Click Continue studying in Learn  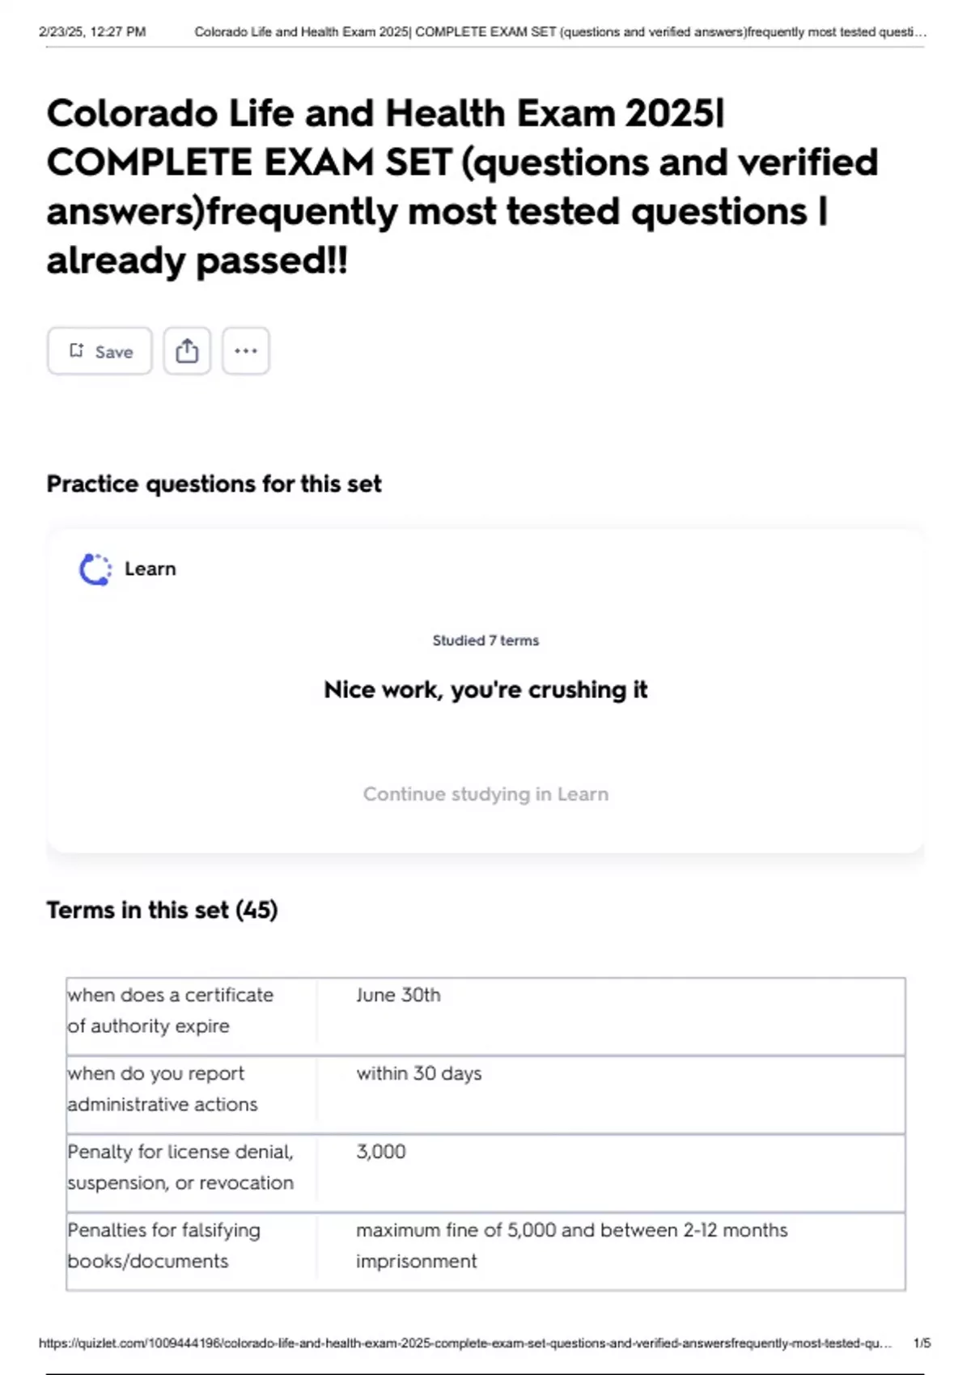[485, 794]
